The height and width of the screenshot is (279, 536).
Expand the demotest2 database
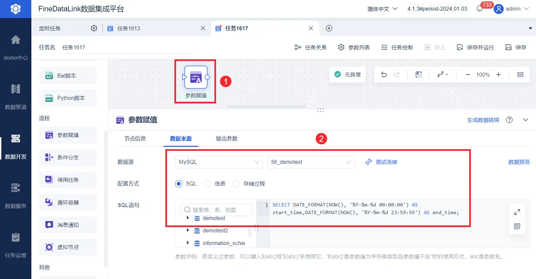pyautogui.click(x=188, y=230)
